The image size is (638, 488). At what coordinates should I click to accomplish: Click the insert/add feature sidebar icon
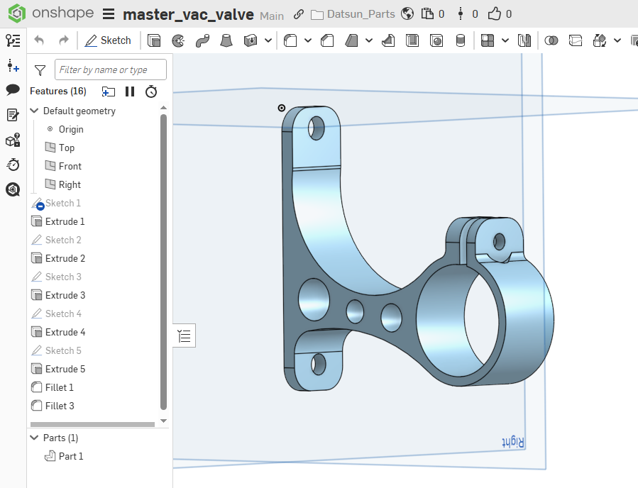click(x=13, y=65)
